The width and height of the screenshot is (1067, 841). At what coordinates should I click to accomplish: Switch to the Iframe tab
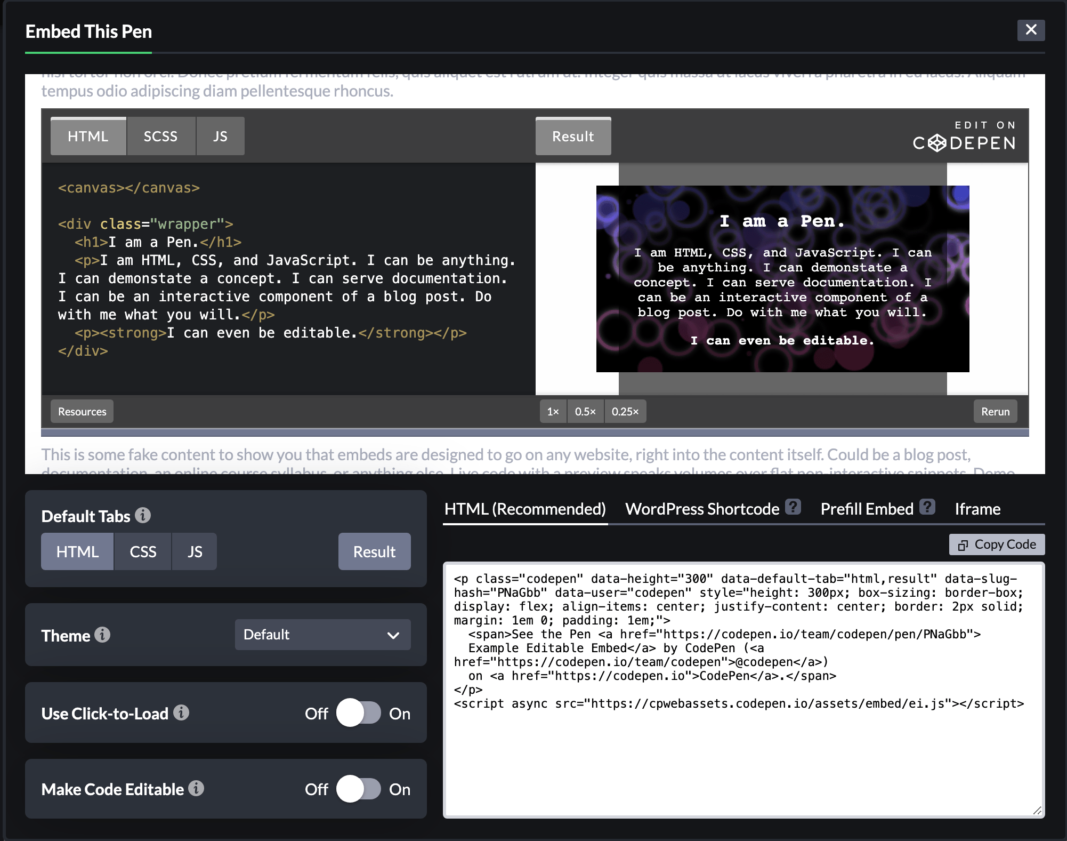(977, 509)
